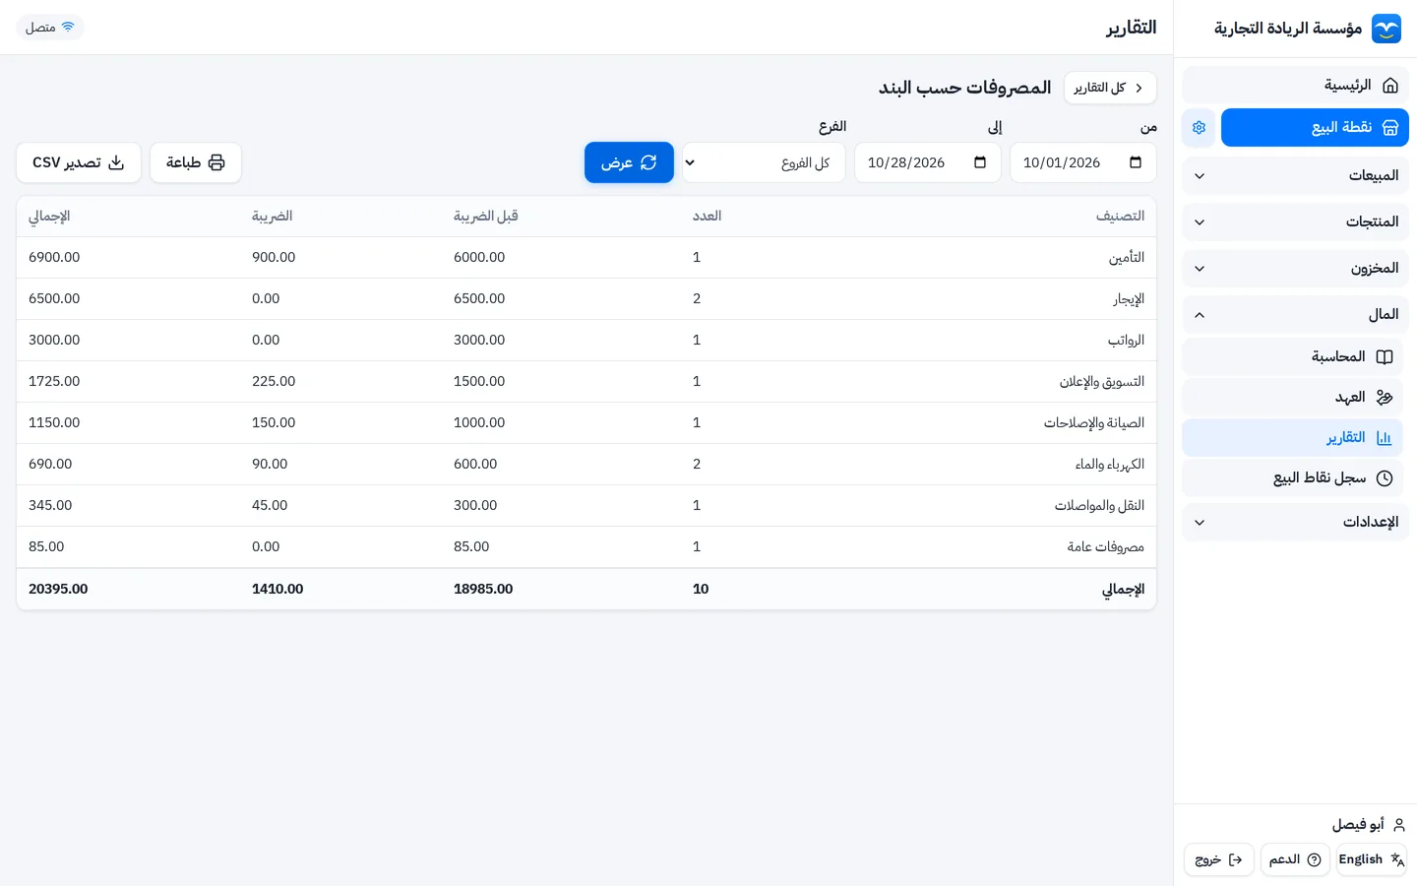Click the من start date field
The image size is (1417, 886).
[1082, 162]
